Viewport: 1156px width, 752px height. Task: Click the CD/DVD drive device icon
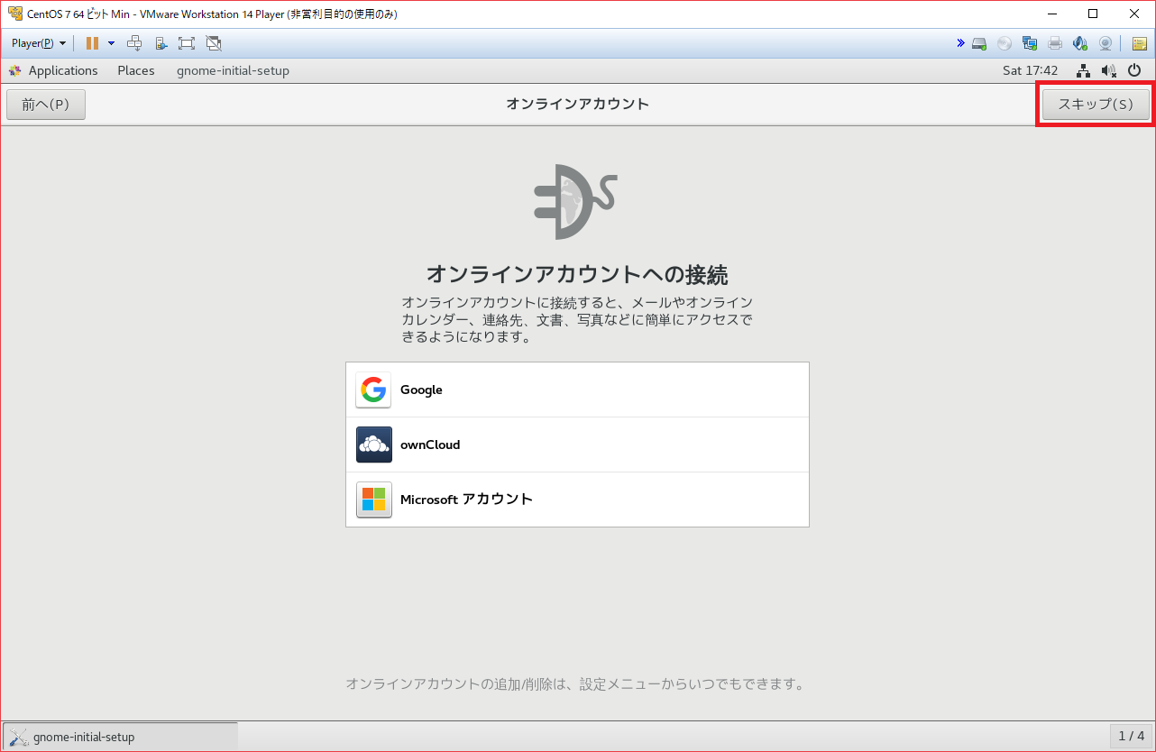[x=1005, y=43]
